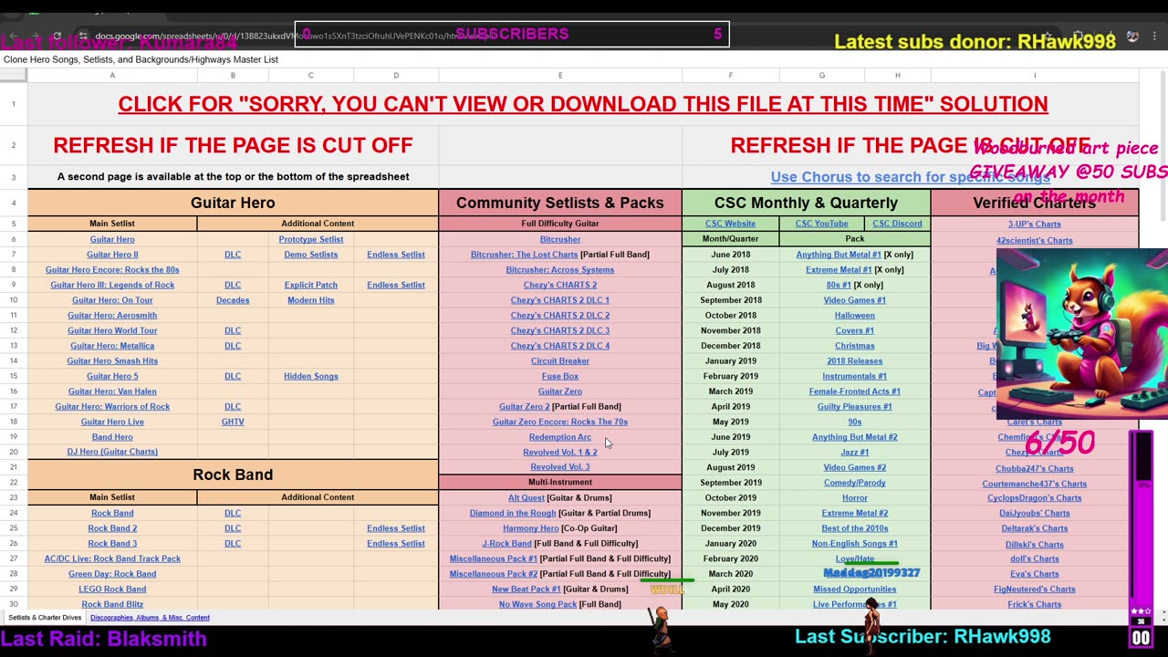Open the GHTV link
The width and height of the screenshot is (1168, 657).
(x=233, y=422)
